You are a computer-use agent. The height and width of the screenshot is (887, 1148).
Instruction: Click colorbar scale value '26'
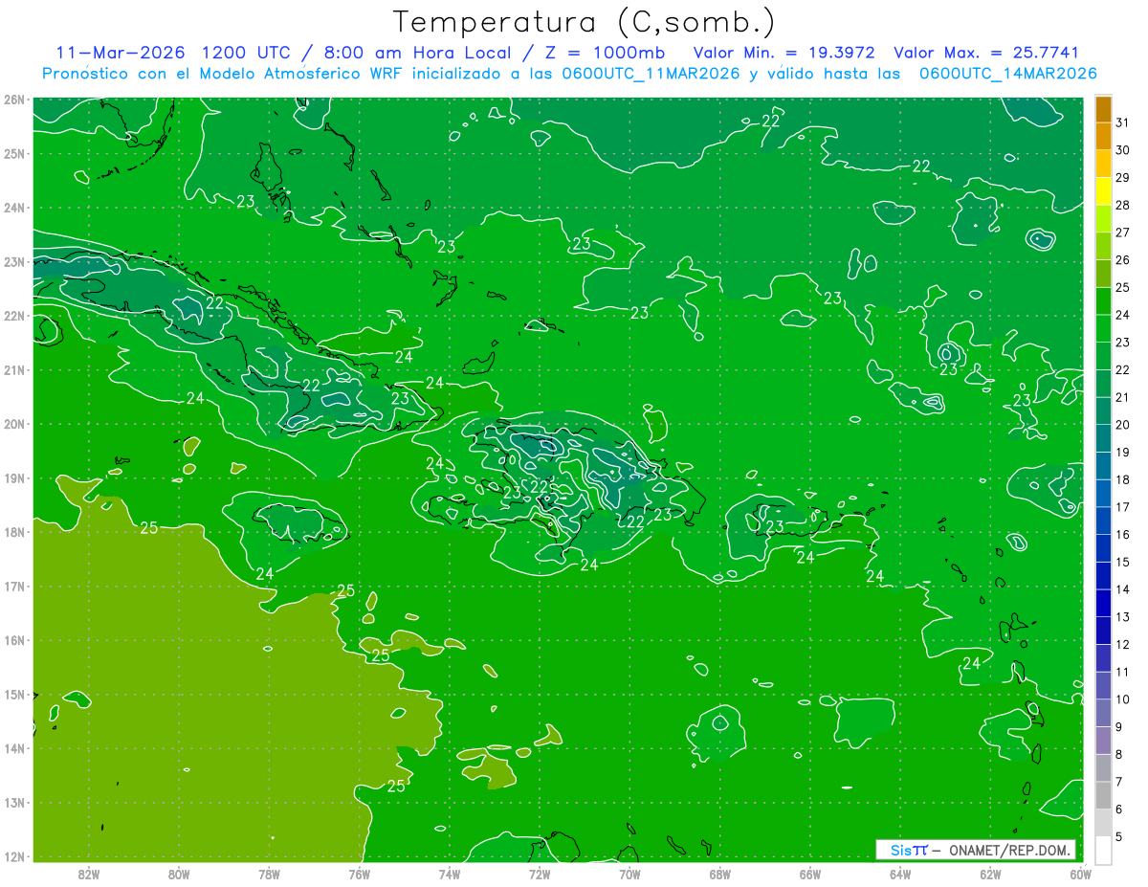[x=1122, y=259]
